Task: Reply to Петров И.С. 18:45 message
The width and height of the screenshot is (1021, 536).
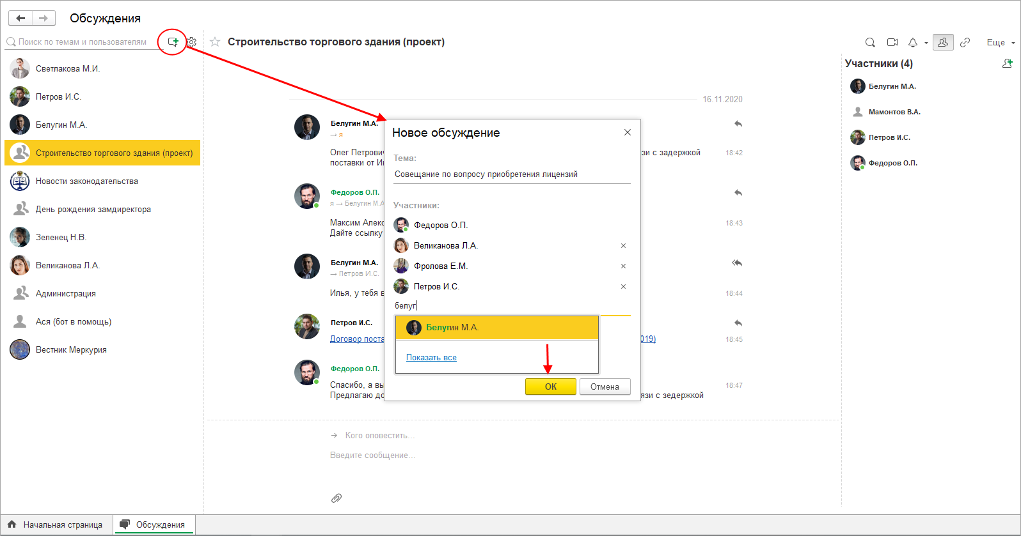Action: click(x=738, y=323)
